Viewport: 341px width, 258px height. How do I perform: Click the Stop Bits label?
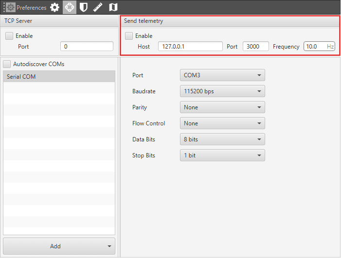[x=144, y=155]
